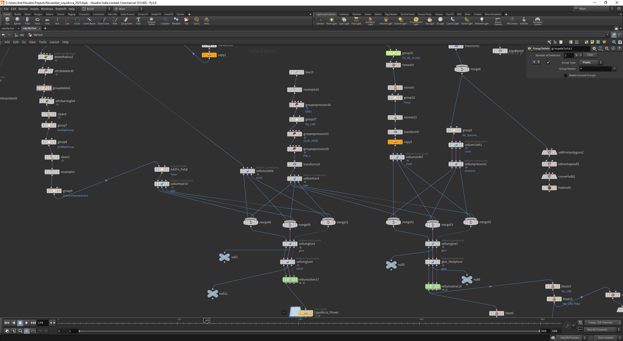
Task: Open network editor find (magnifier) icon
Action: pyautogui.click(x=614, y=42)
